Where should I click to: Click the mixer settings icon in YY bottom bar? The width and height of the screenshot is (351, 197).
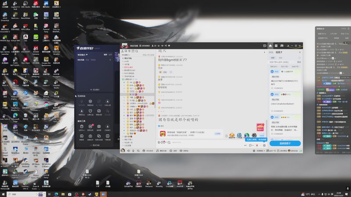coord(138,151)
